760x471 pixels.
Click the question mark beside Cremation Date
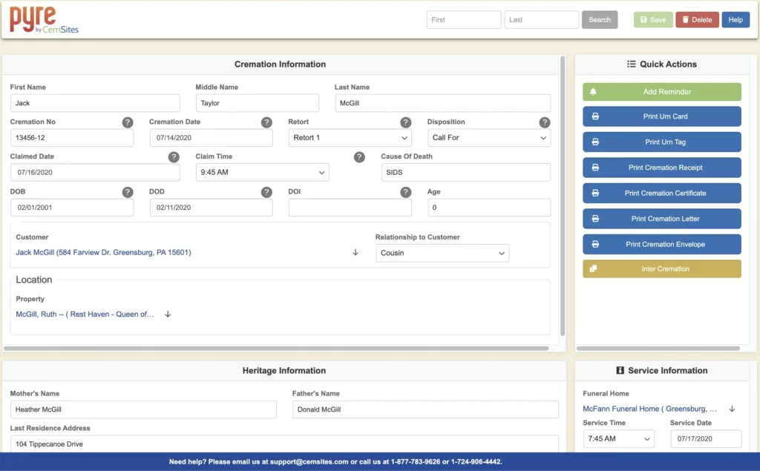coord(267,122)
